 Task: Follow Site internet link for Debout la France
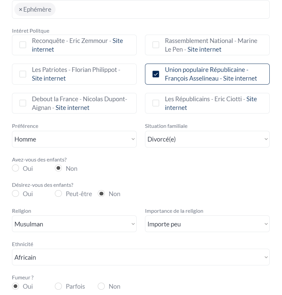[72, 108]
